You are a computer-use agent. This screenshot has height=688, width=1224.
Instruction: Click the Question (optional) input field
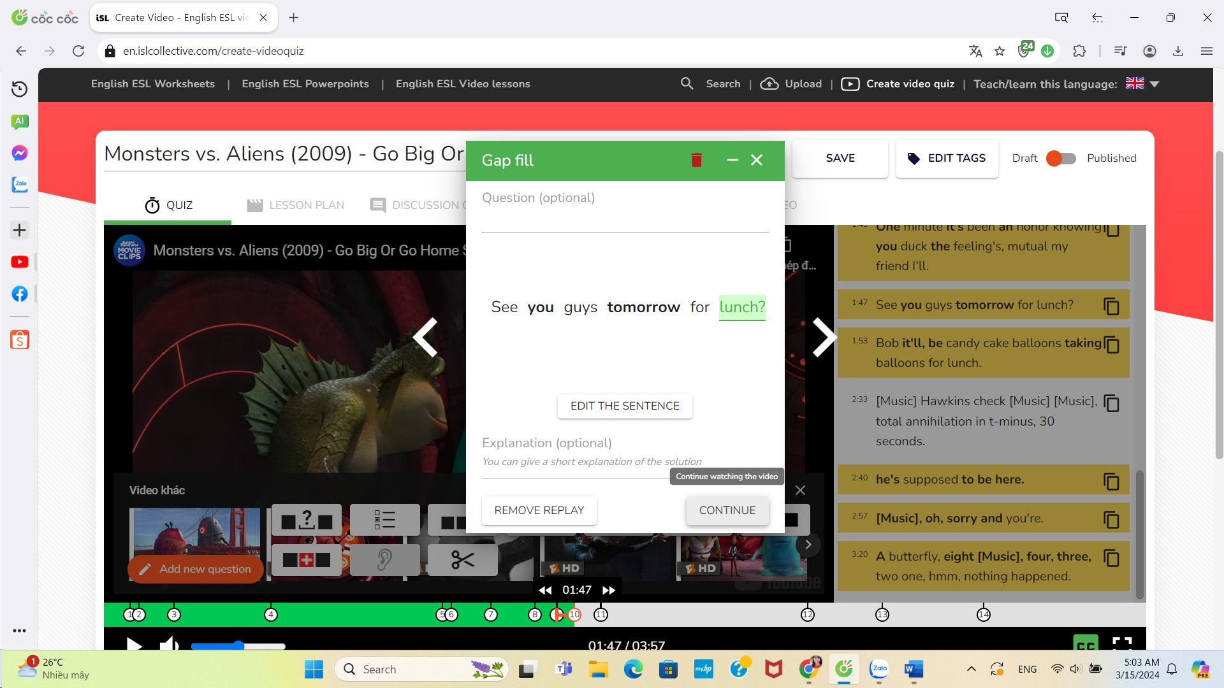click(625, 220)
